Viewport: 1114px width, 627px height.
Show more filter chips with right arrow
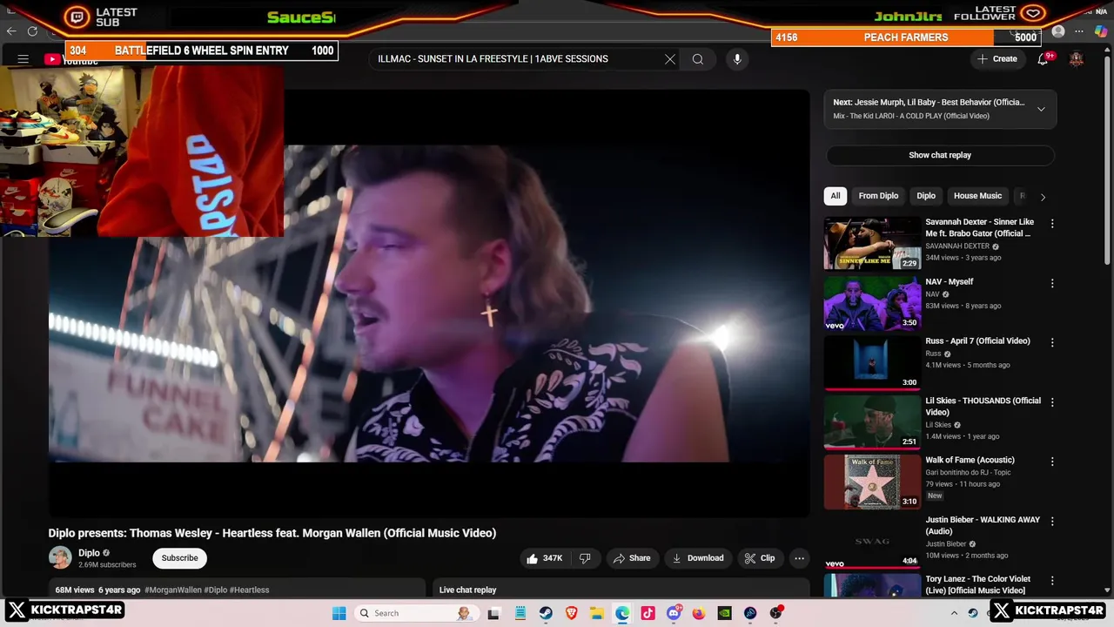tap(1043, 197)
